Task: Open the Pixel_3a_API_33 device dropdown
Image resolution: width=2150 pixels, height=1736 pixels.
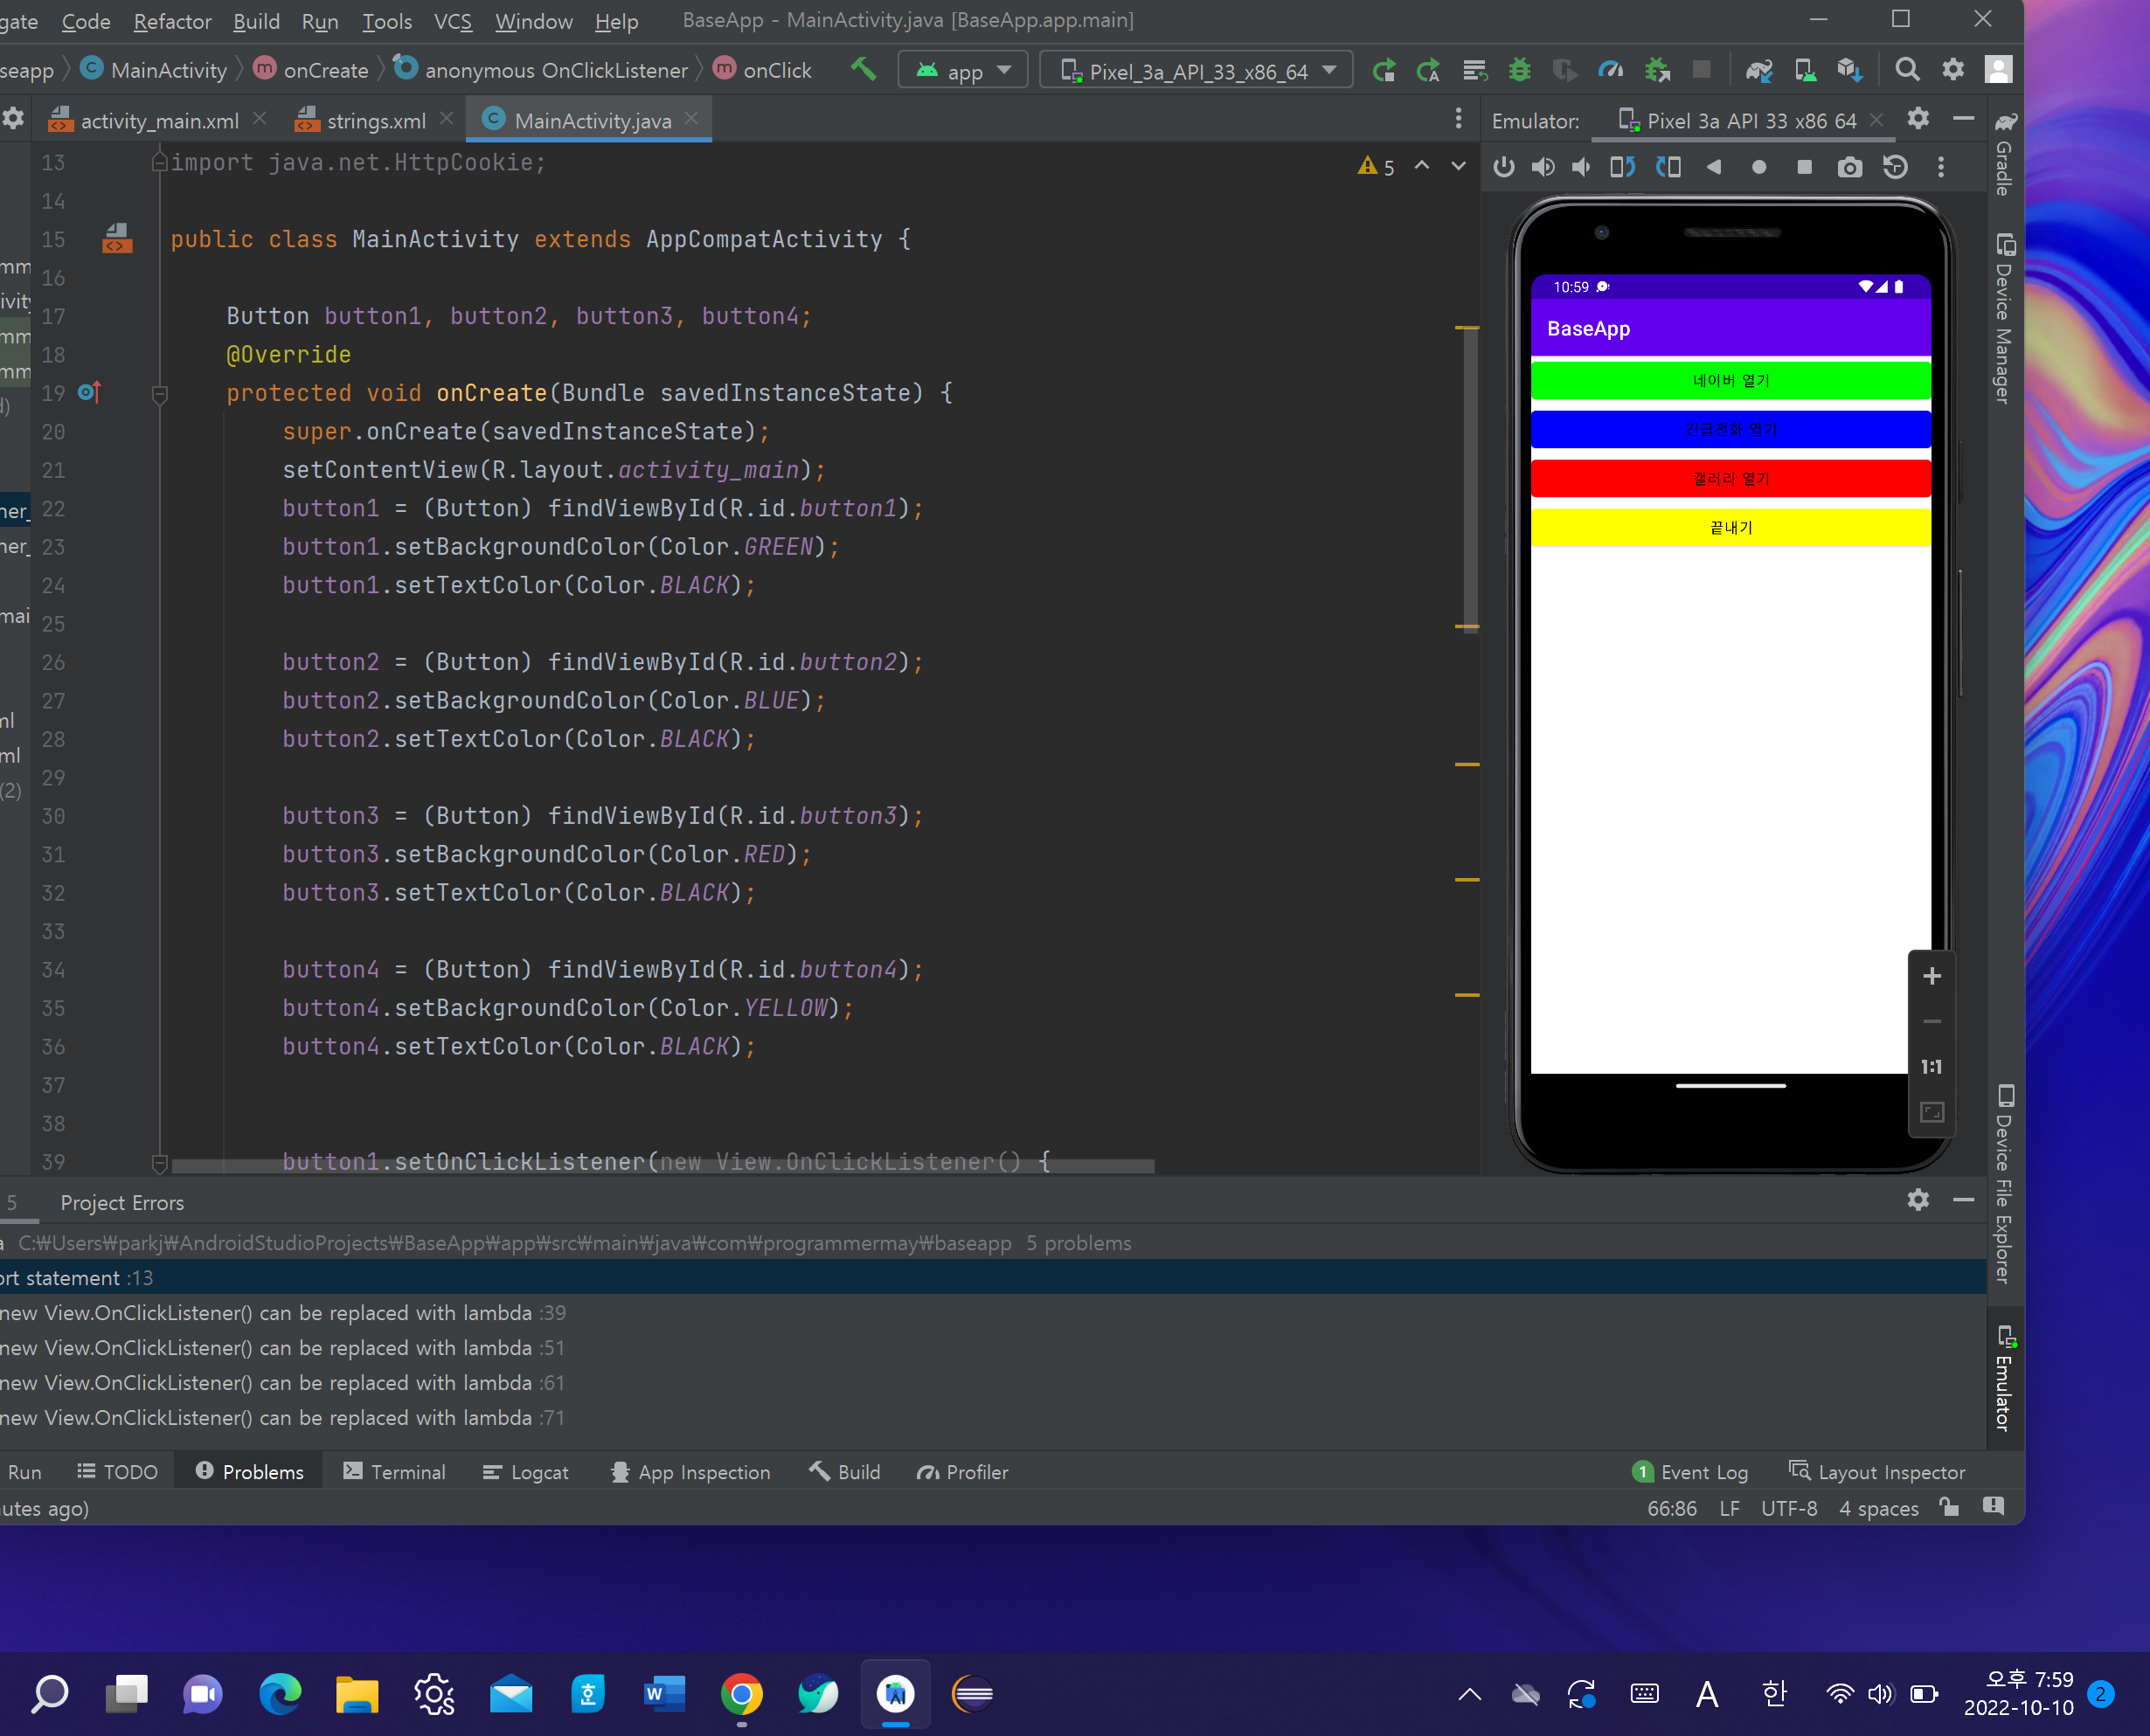Action: [1196, 71]
